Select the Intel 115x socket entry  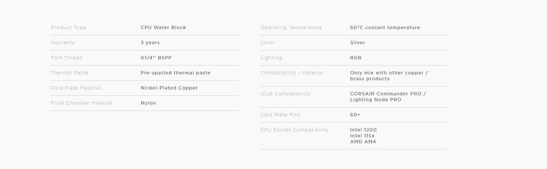tap(362, 136)
